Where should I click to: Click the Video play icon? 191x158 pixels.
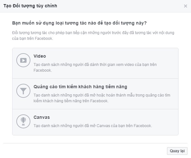pyautogui.click(x=23, y=60)
